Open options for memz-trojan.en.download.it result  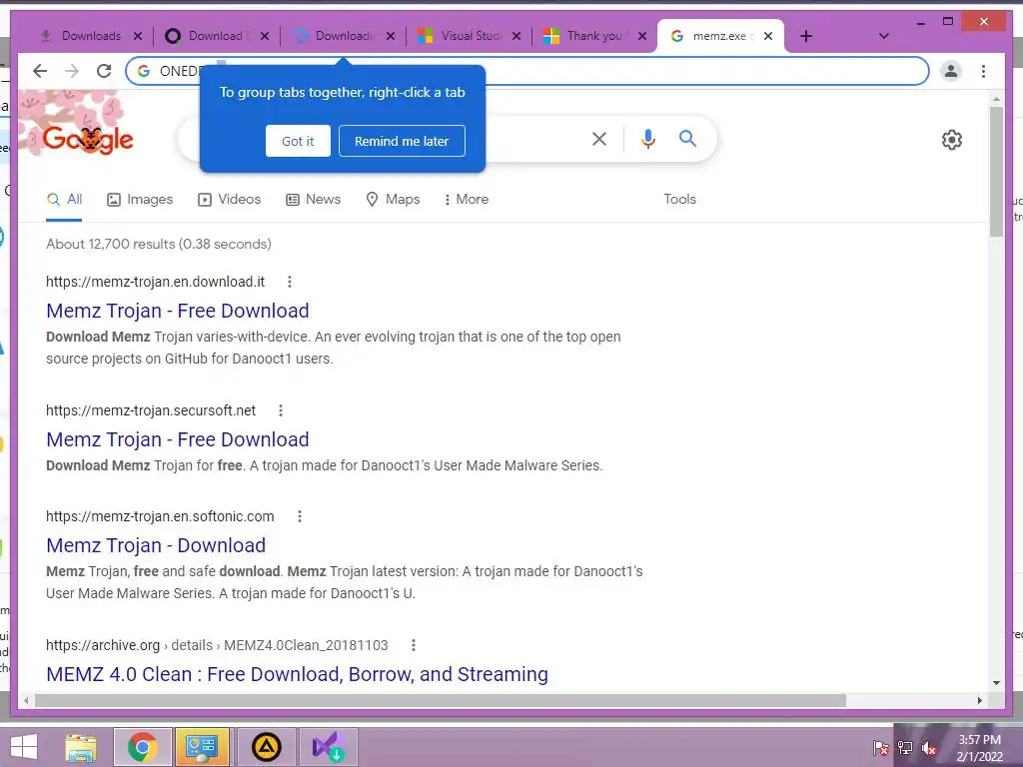290,282
